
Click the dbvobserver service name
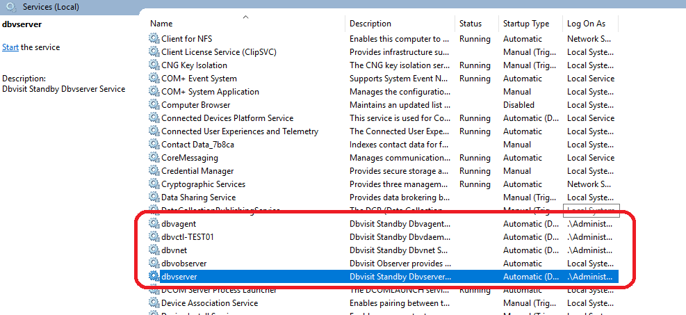tap(183, 264)
